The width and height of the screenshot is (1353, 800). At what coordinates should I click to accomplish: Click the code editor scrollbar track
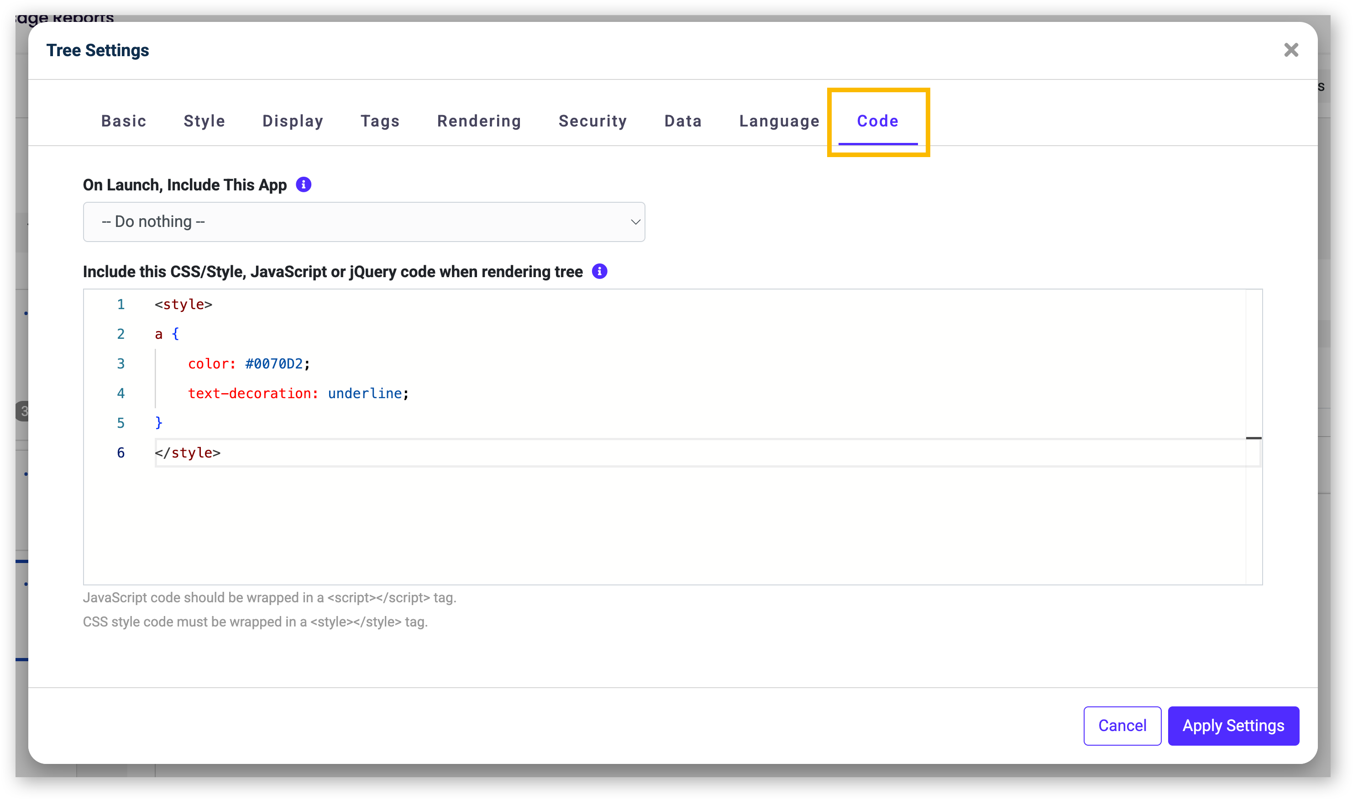1253,437
